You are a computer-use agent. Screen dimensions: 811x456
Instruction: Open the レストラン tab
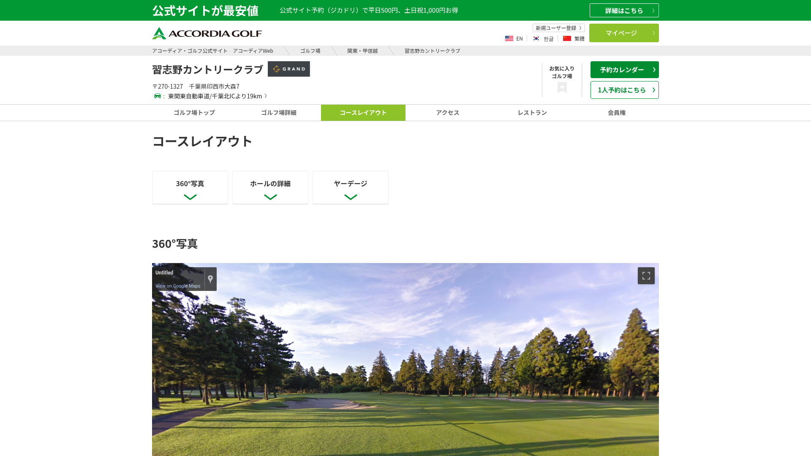(532, 113)
